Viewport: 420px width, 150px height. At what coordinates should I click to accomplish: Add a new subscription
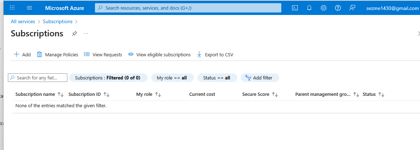(22, 55)
